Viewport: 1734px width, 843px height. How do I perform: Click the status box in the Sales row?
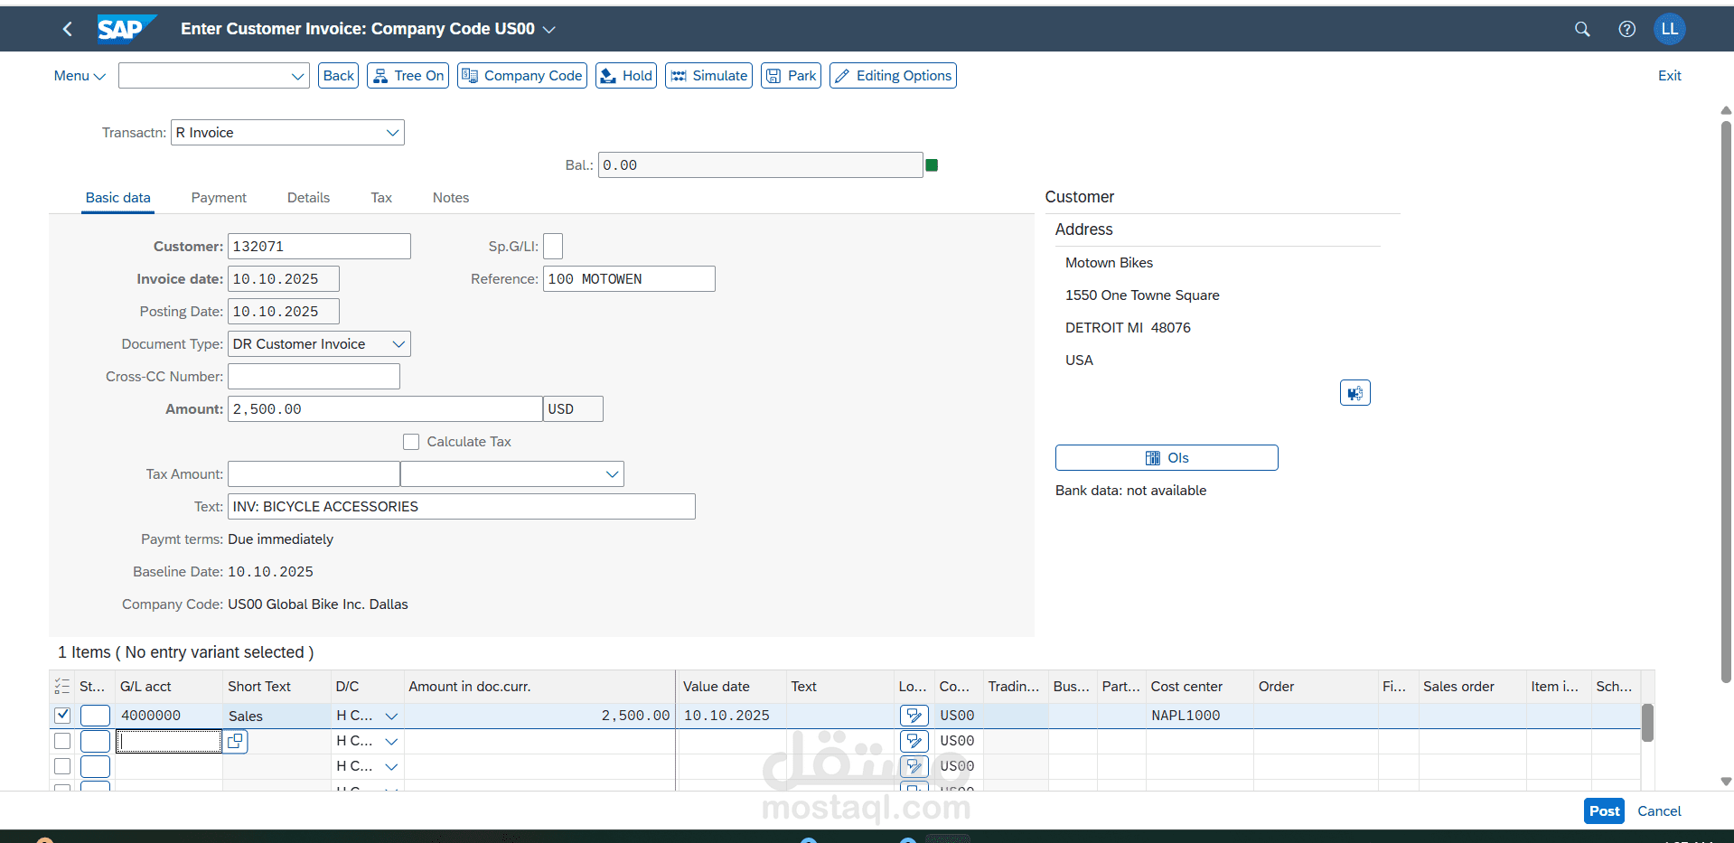(95, 716)
